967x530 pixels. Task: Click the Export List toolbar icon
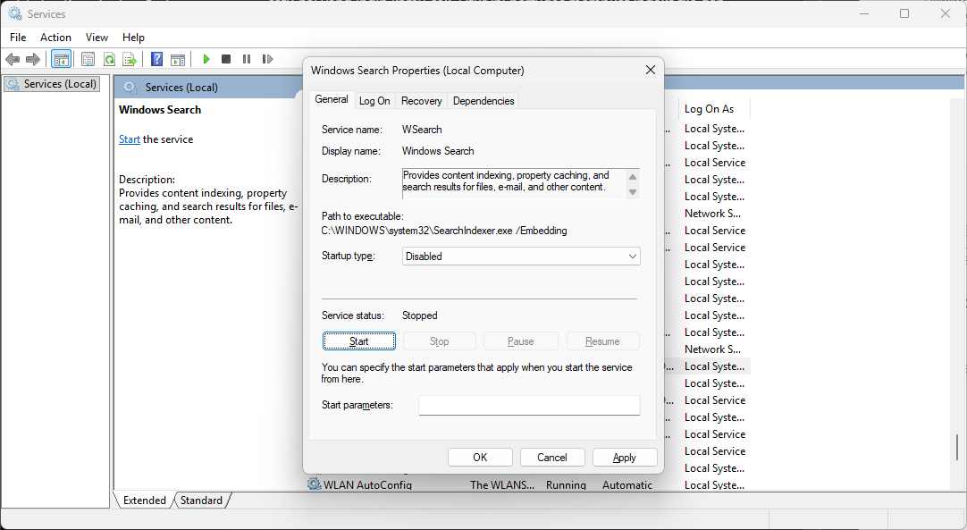pyautogui.click(x=130, y=59)
